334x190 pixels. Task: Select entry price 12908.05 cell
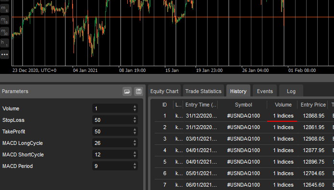(313, 139)
